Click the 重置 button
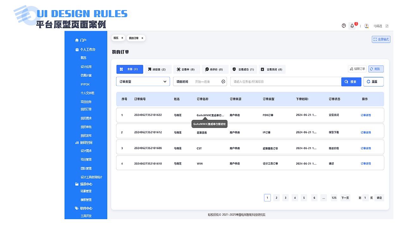The width and height of the screenshot is (405, 228). 374,82
